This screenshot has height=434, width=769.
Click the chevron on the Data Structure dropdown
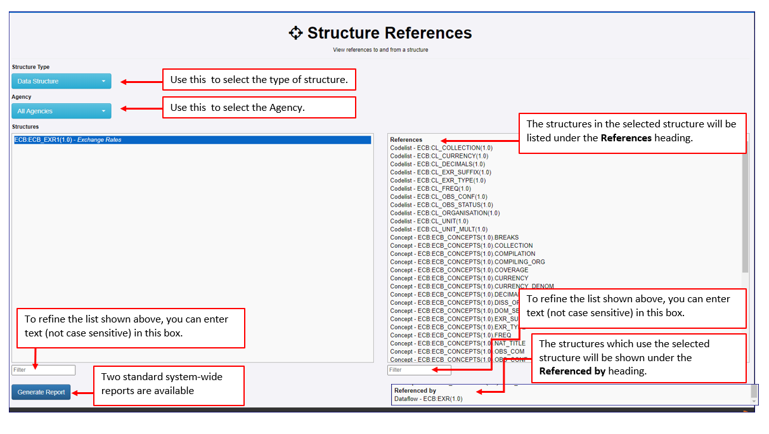[105, 81]
